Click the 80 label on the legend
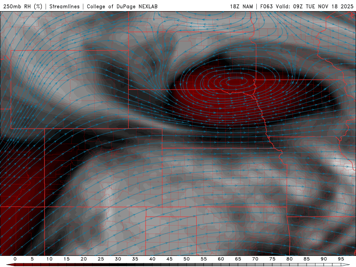The image size is (356, 267). point(289,259)
